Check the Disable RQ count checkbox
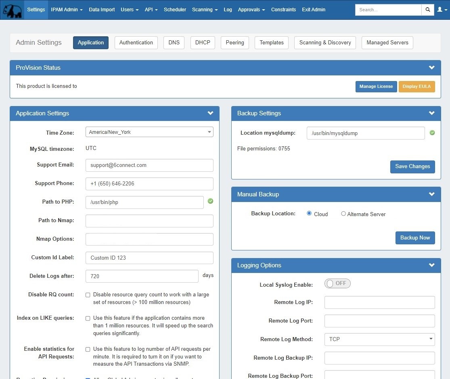 click(88, 295)
